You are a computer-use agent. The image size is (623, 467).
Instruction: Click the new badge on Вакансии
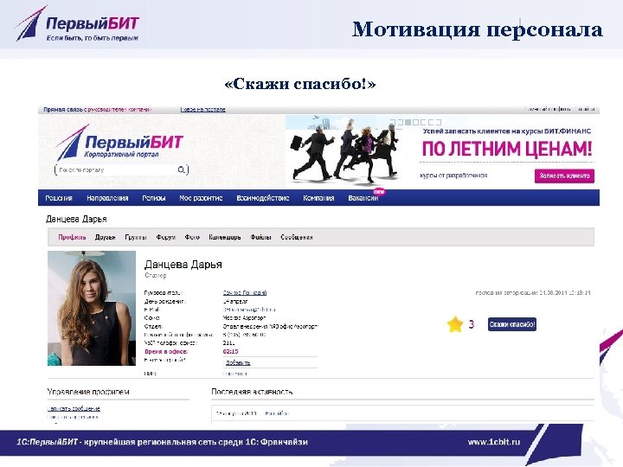point(380,191)
